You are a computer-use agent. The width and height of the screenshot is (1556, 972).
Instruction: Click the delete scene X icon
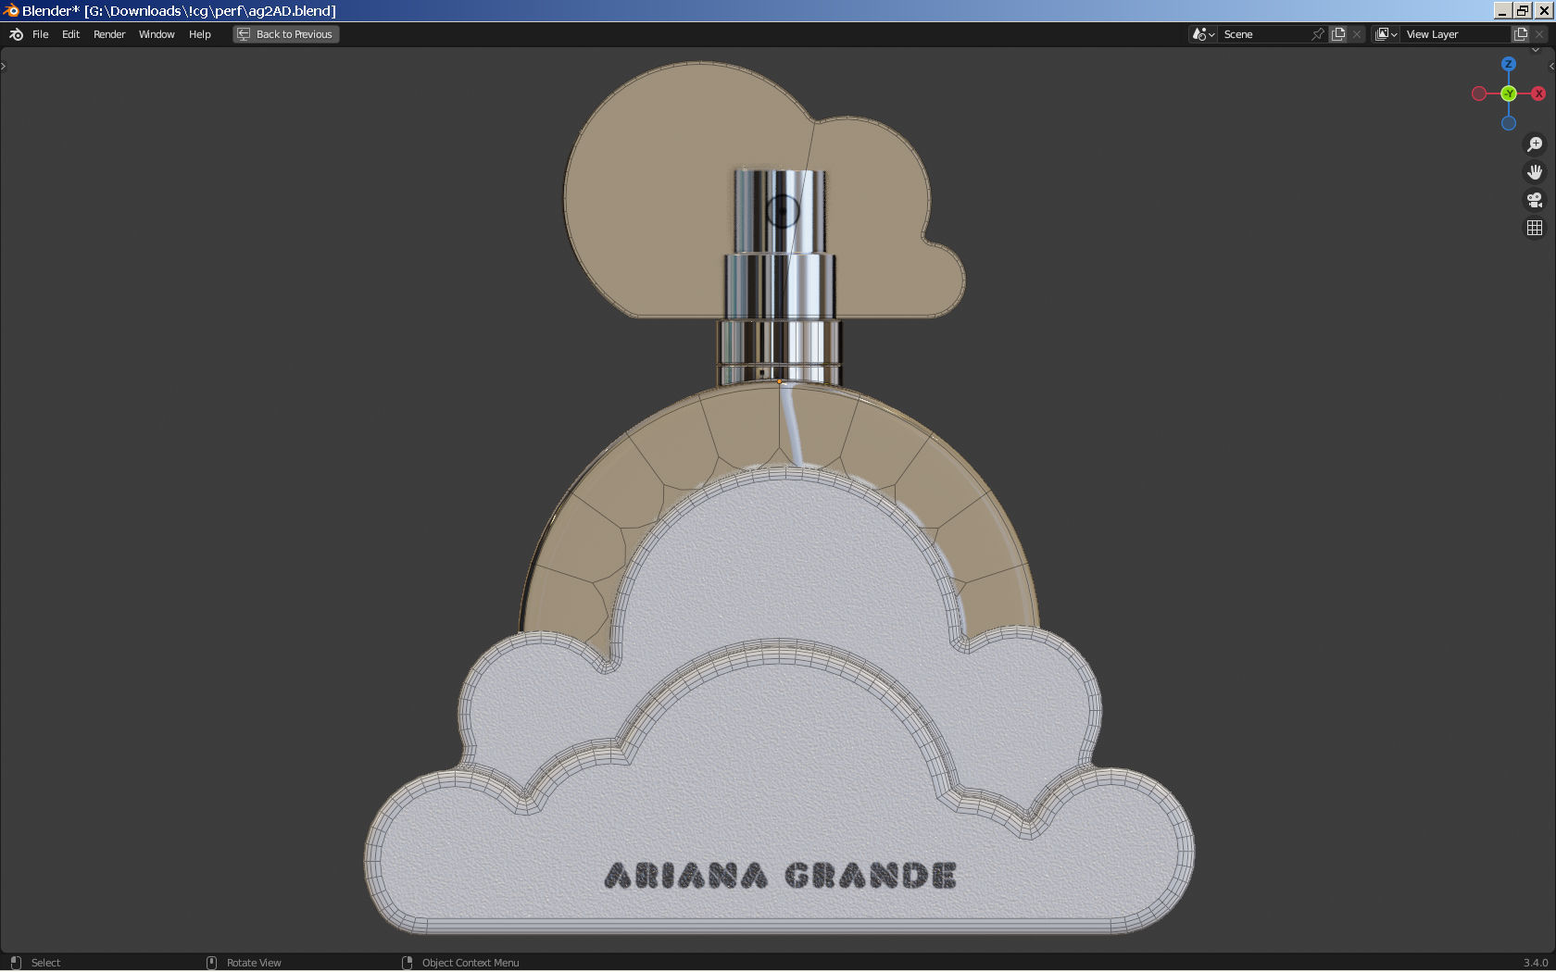tap(1357, 34)
